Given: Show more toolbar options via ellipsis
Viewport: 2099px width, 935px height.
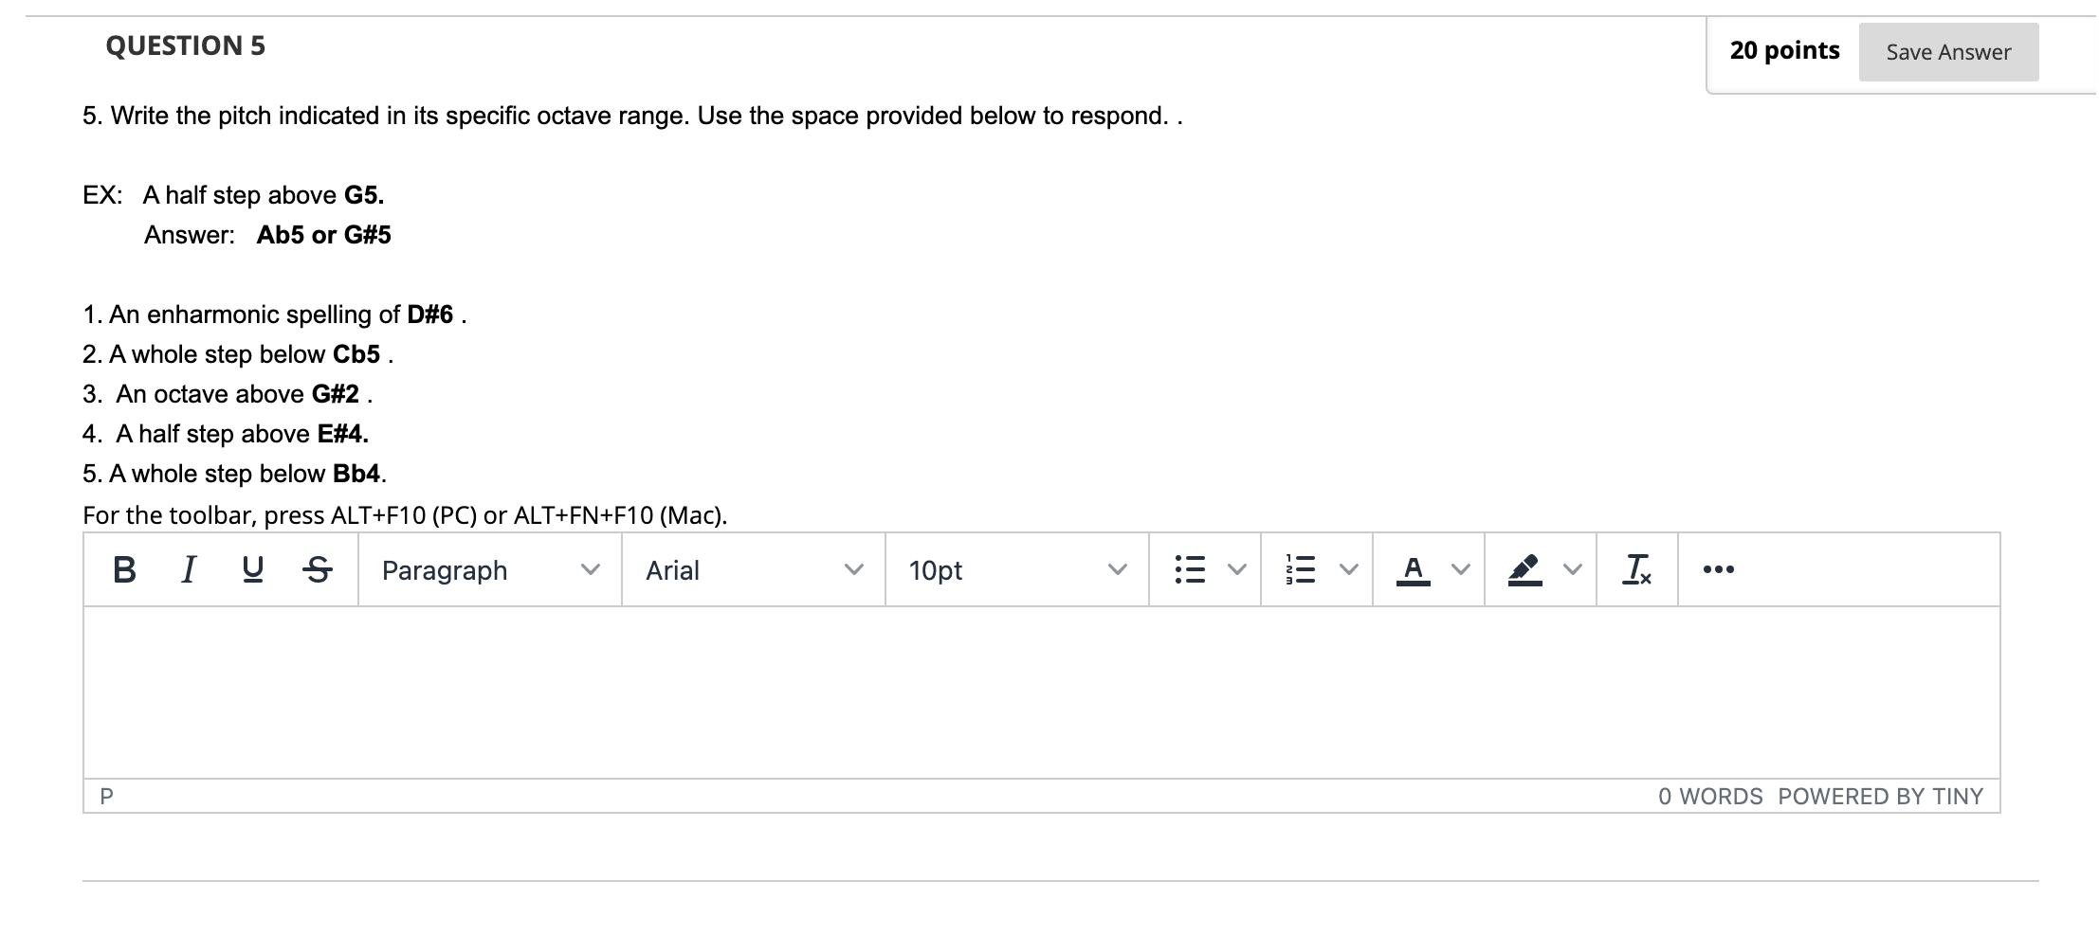Looking at the screenshot, I should coord(1719,569).
